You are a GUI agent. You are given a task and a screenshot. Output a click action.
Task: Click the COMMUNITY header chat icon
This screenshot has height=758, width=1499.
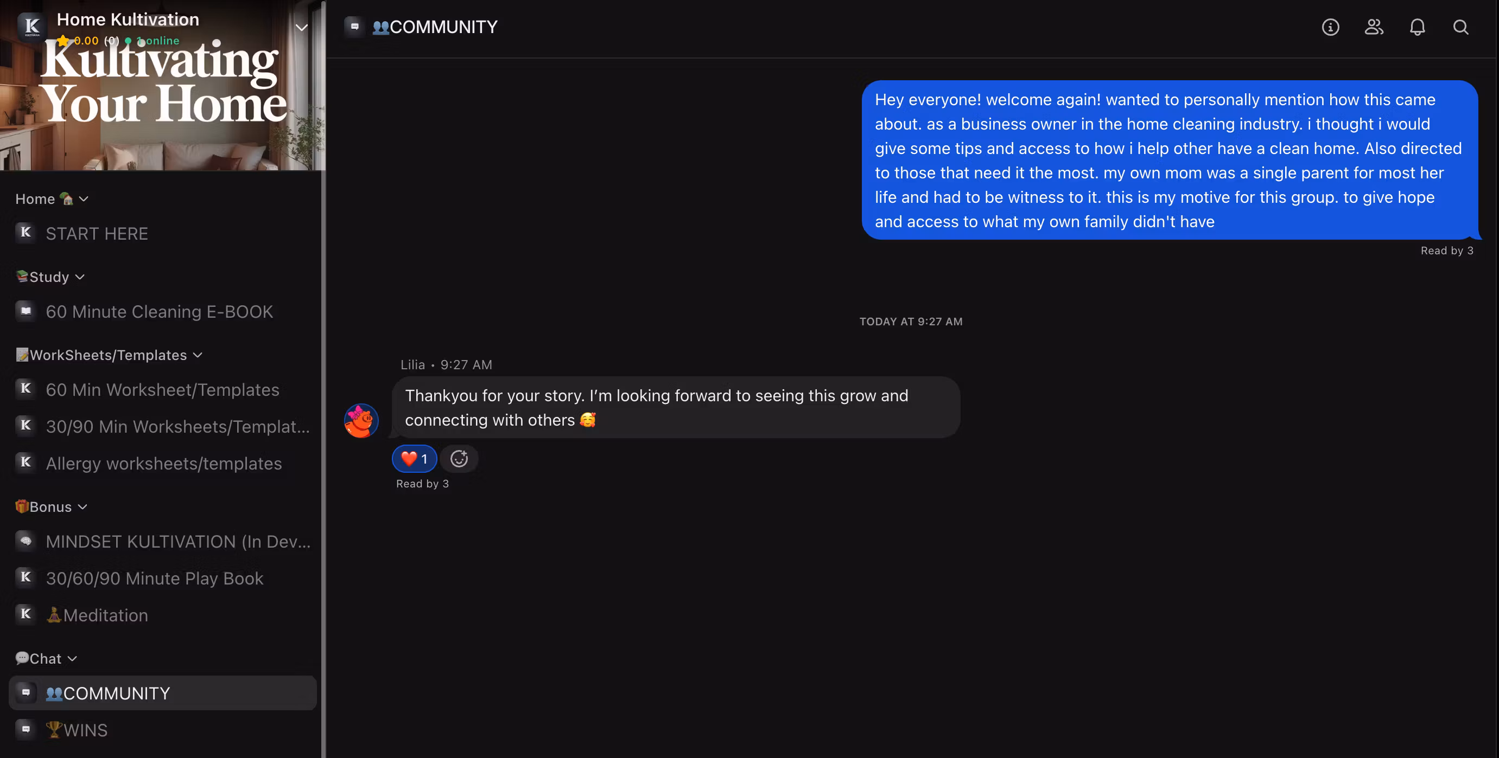pos(354,27)
